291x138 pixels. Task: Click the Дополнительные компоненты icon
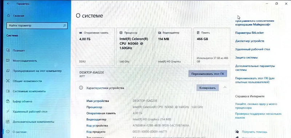click(x=8, y=122)
